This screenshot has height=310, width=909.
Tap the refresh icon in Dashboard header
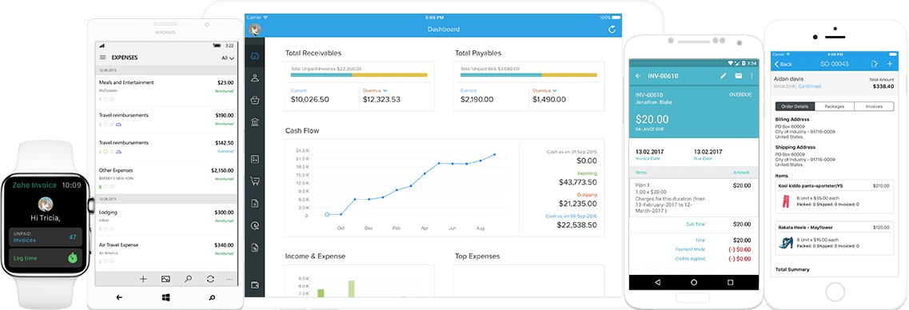[x=612, y=29]
